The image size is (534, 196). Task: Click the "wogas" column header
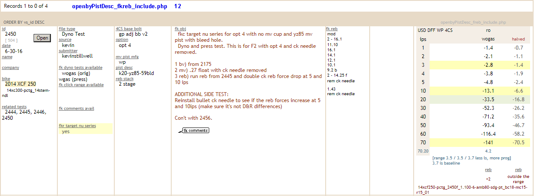point(488,39)
